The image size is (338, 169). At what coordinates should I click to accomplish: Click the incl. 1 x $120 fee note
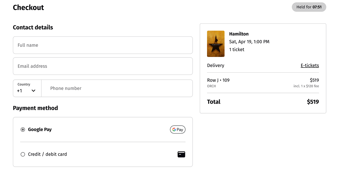tap(306, 86)
